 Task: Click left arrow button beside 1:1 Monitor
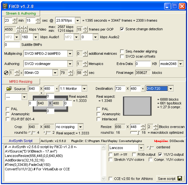(x=57, y=89)
